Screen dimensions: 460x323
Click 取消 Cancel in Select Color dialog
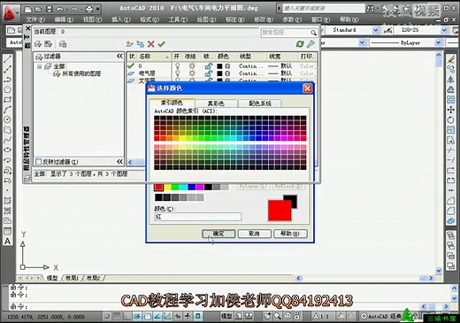(x=254, y=234)
